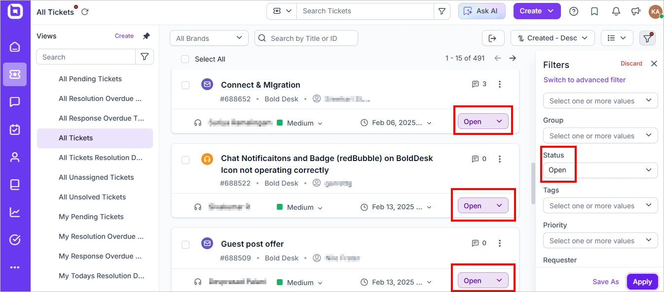
Task: Toggle the filter panel funnel button
Action: coord(647,38)
